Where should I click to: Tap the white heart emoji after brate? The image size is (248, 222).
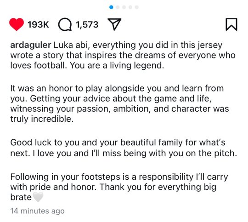38,197
